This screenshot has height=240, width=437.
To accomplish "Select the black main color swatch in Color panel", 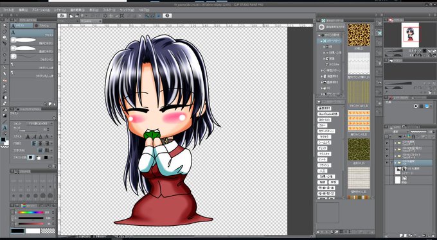I will point(17,231).
